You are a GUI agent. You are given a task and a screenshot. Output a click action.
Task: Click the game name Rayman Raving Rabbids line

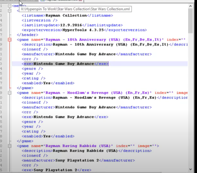pyautogui.click(x=88, y=146)
